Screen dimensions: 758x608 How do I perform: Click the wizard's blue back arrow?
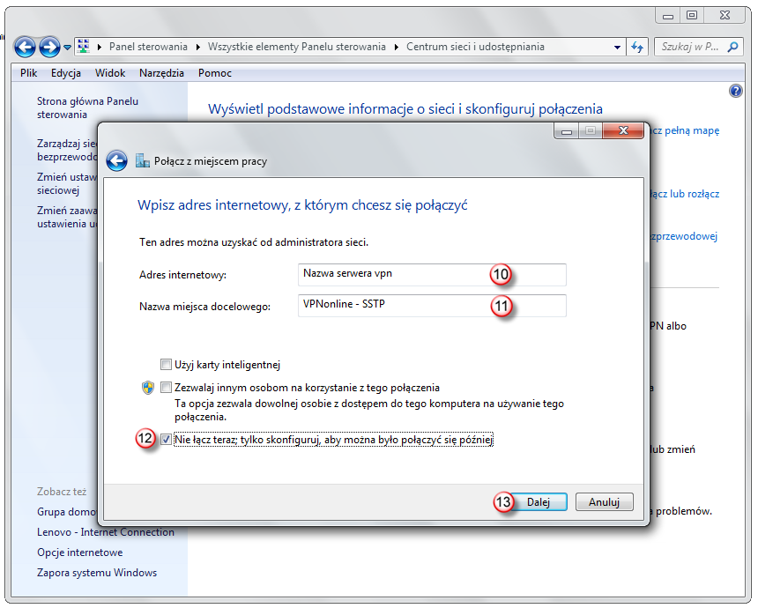(116, 161)
